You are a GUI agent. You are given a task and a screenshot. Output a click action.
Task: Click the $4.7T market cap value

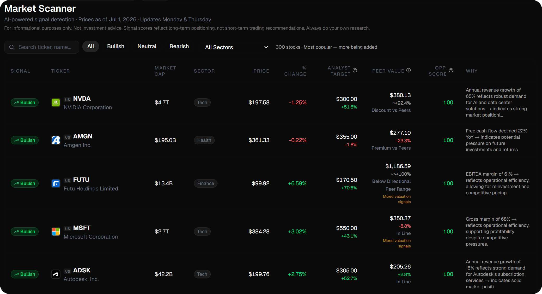pyautogui.click(x=162, y=103)
